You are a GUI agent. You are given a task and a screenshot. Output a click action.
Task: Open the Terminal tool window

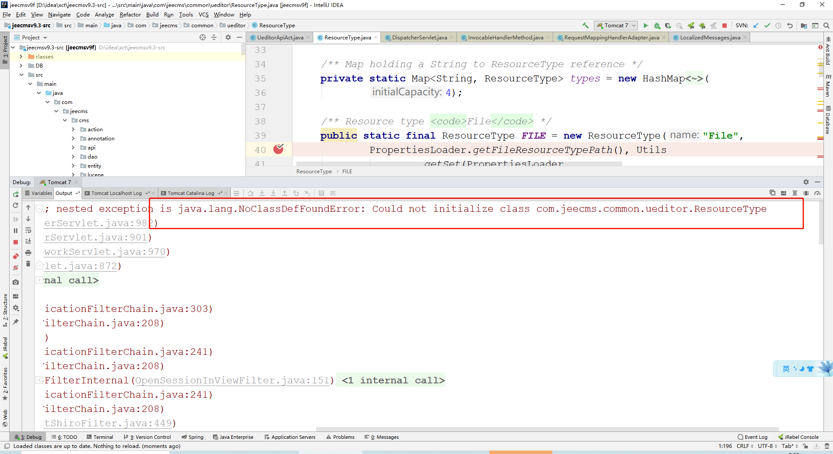tap(100, 437)
